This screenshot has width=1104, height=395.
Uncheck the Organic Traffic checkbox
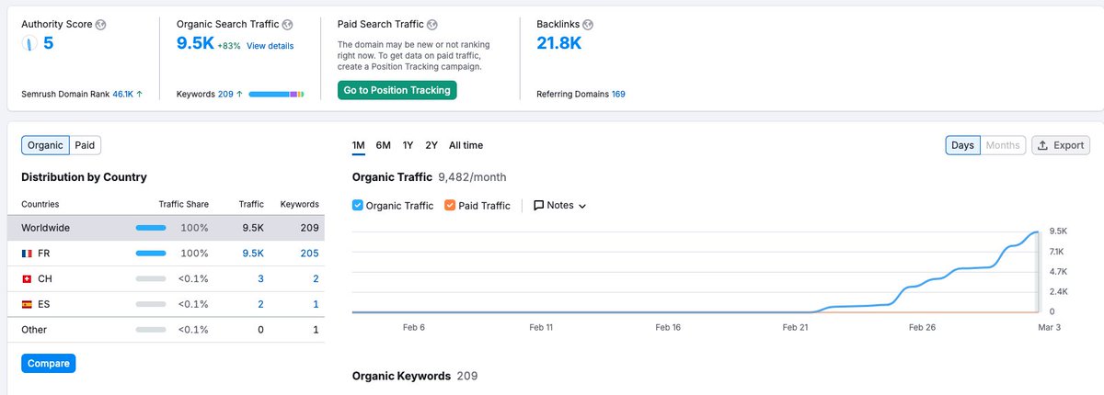[x=358, y=206]
